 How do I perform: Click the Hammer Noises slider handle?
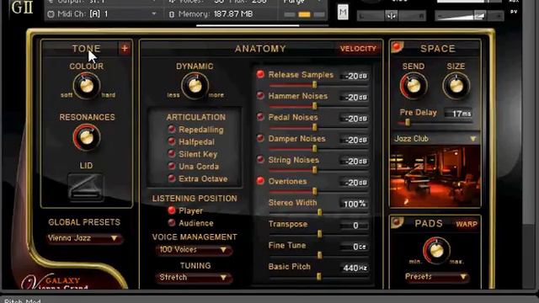[x=314, y=106]
